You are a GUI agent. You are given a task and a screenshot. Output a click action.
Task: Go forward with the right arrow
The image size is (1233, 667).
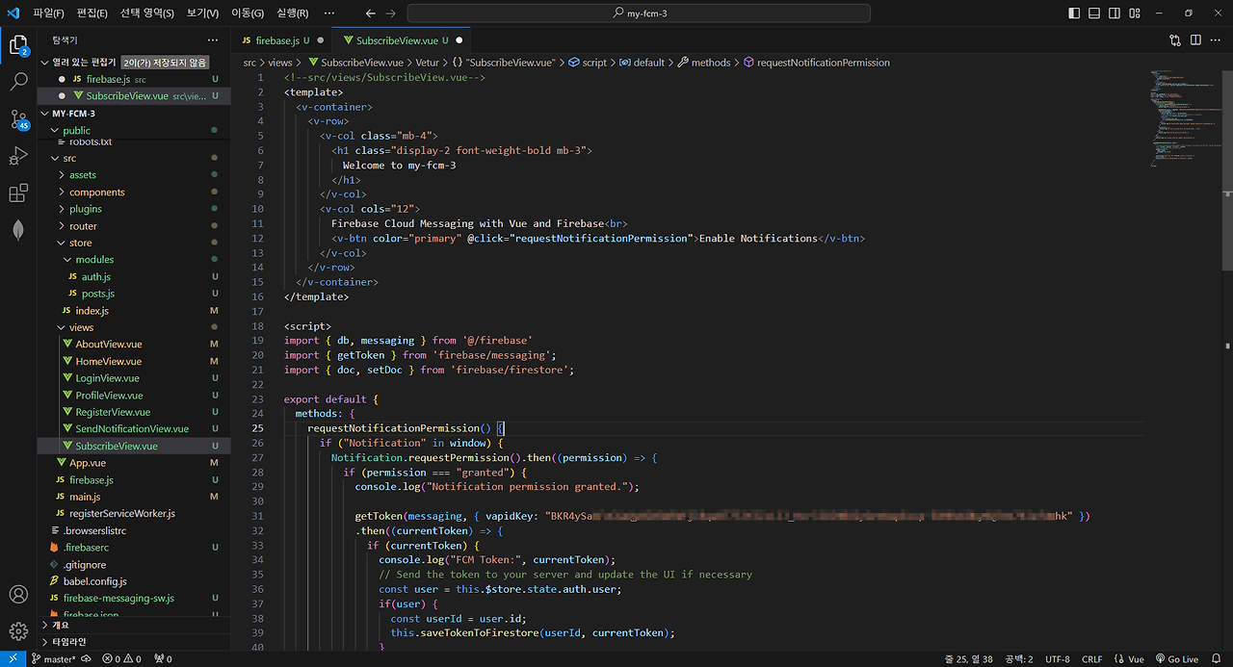pos(390,13)
